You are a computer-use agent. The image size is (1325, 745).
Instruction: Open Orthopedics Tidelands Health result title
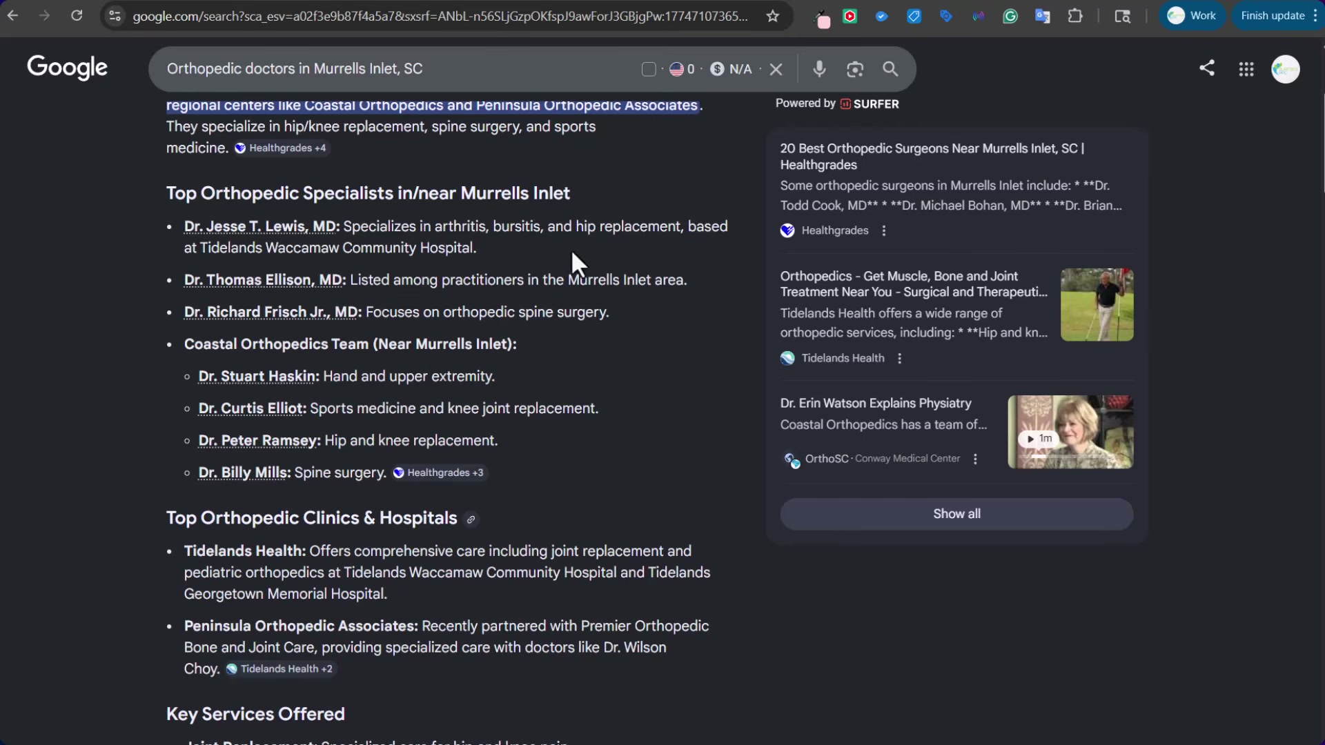pos(914,284)
